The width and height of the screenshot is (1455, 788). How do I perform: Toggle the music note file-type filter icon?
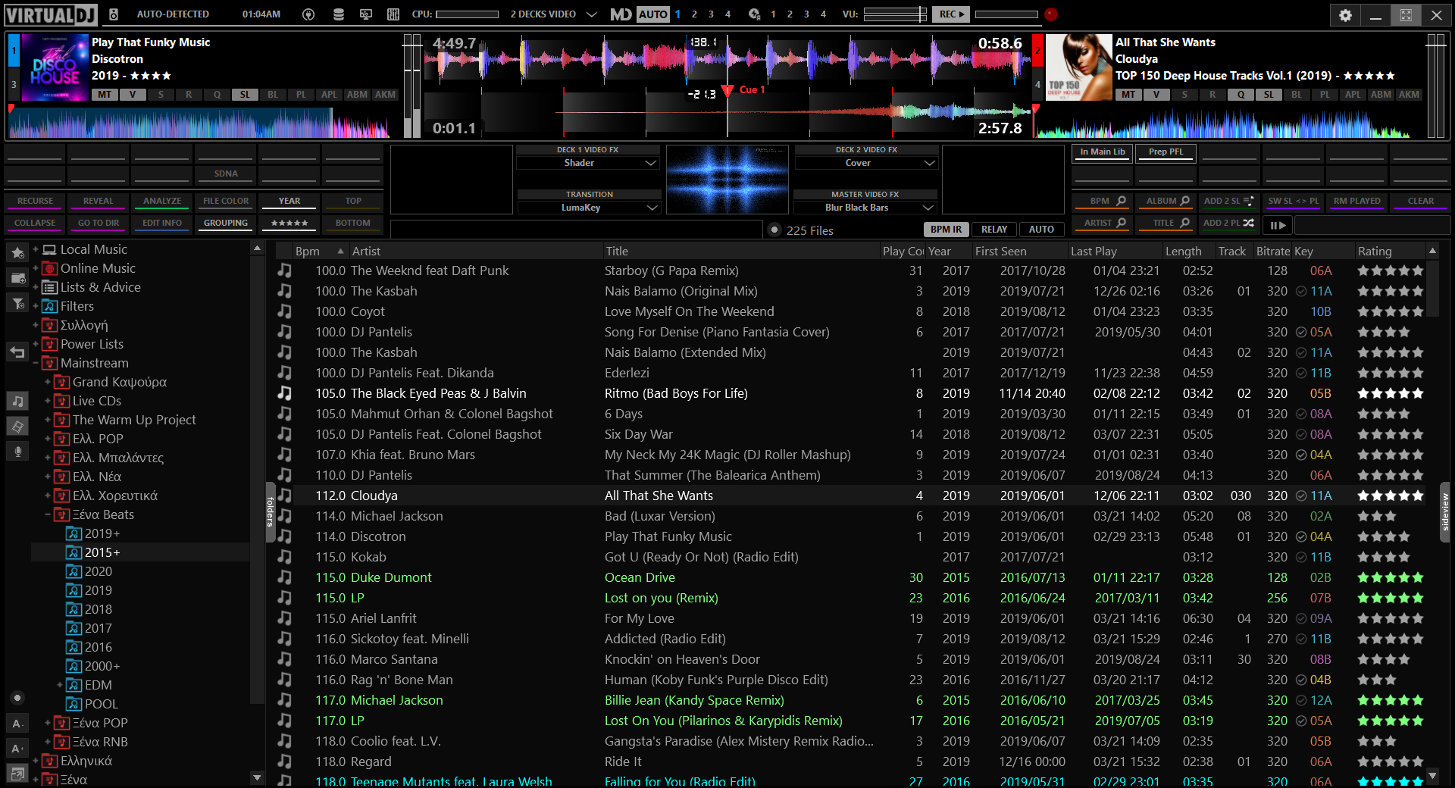pos(18,401)
